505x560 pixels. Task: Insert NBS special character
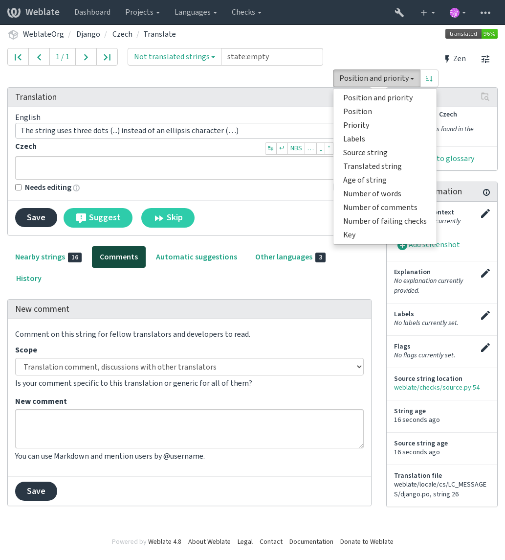pos(296,148)
